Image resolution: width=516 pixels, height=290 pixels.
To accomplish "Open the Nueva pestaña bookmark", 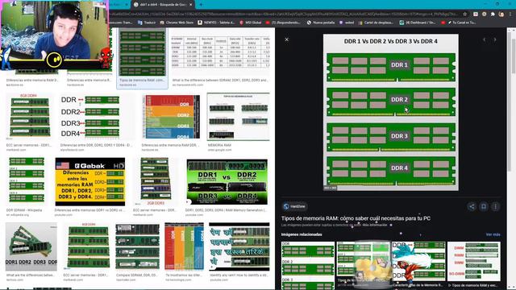I will 321,23.
